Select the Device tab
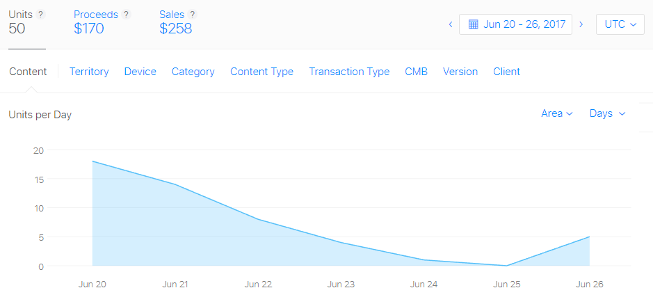 [140, 72]
